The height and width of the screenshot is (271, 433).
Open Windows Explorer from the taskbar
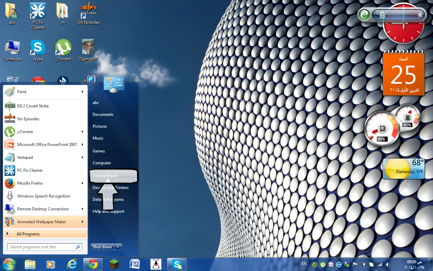click(30, 264)
